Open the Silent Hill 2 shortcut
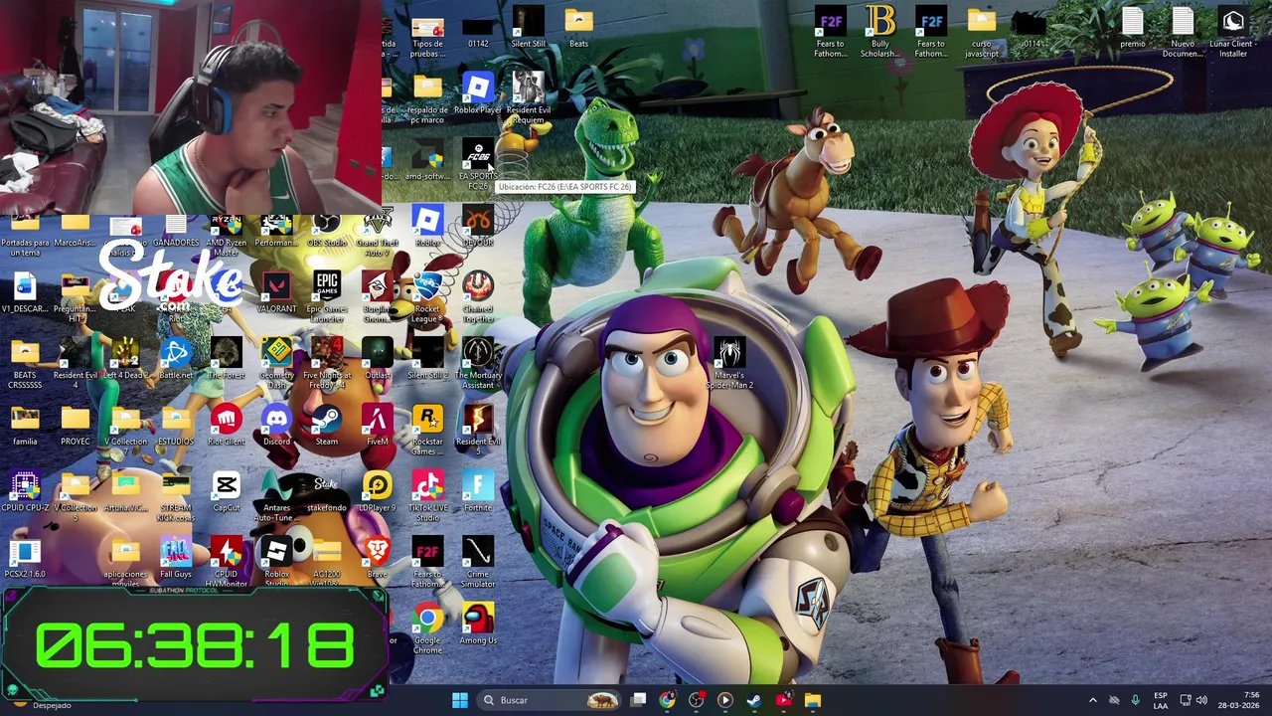The width and height of the screenshot is (1272, 716). tap(427, 360)
